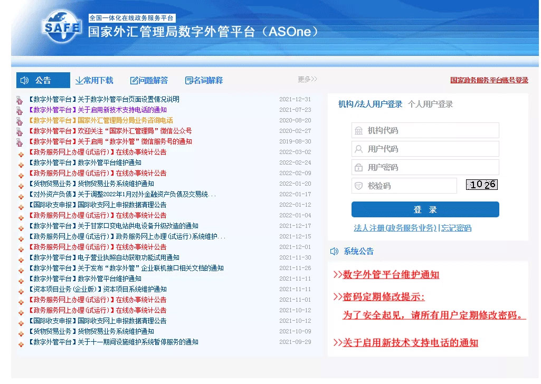Click pinned icon beside 微信公众号 announcement
541x384 pixels.
pos(20,132)
